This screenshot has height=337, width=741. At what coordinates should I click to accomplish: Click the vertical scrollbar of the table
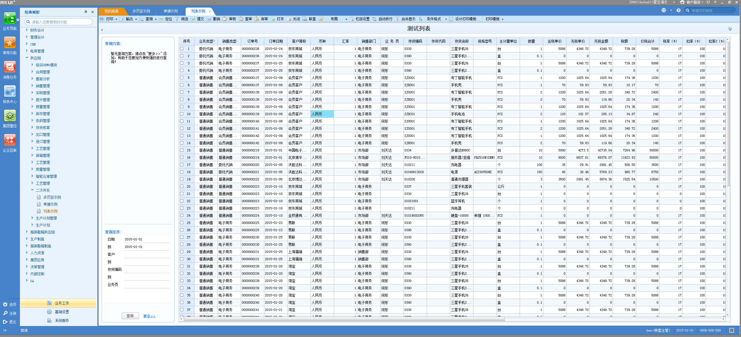coord(728,114)
